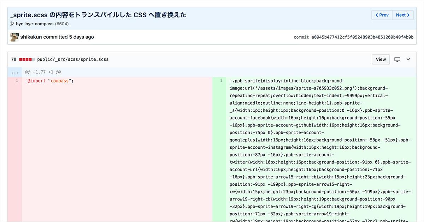Image resolution: width=424 pixels, height=222 pixels.
Task: Go to the previous commit with Prev
Action: pyautogui.click(x=382, y=15)
